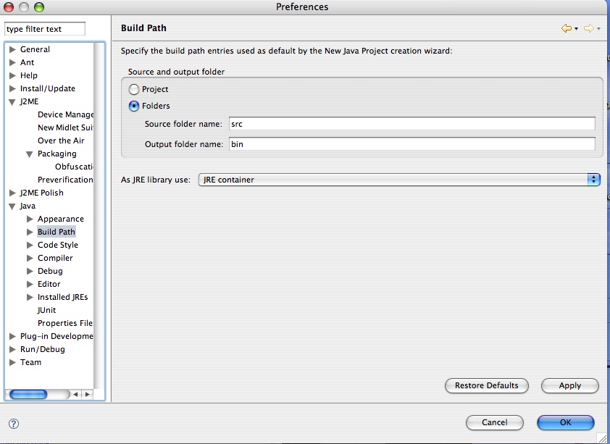The height and width of the screenshot is (444, 610).
Task: Select the JUnit preference item
Action: (x=46, y=310)
